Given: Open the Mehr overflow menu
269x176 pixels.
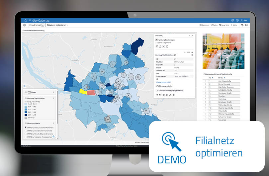Looking at the screenshot, I should [x=234, y=25].
